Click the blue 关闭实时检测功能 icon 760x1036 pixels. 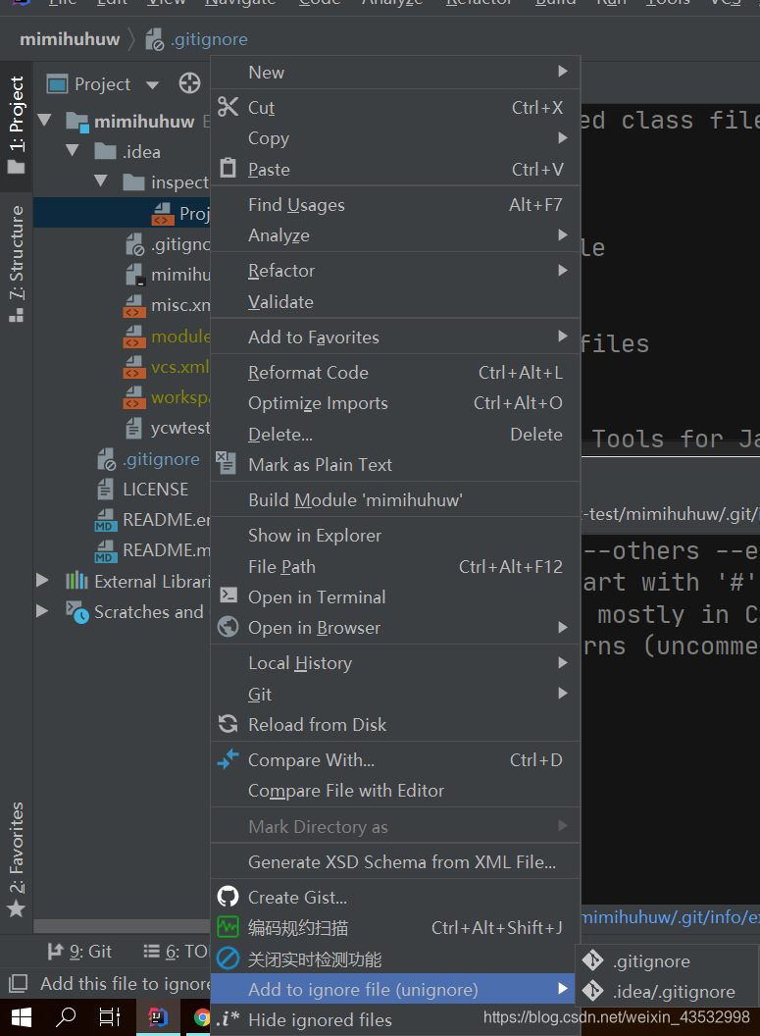[228, 958]
